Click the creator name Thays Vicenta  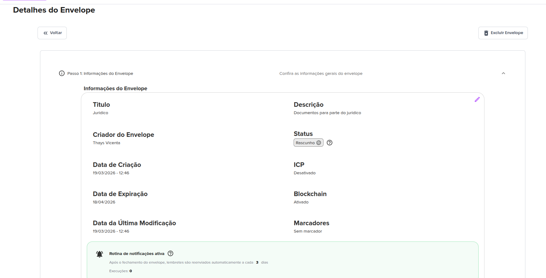point(106,143)
